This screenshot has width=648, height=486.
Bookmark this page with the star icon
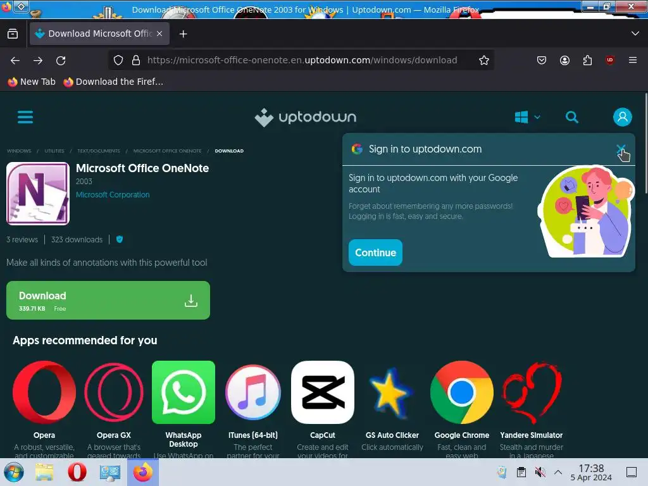(x=484, y=60)
